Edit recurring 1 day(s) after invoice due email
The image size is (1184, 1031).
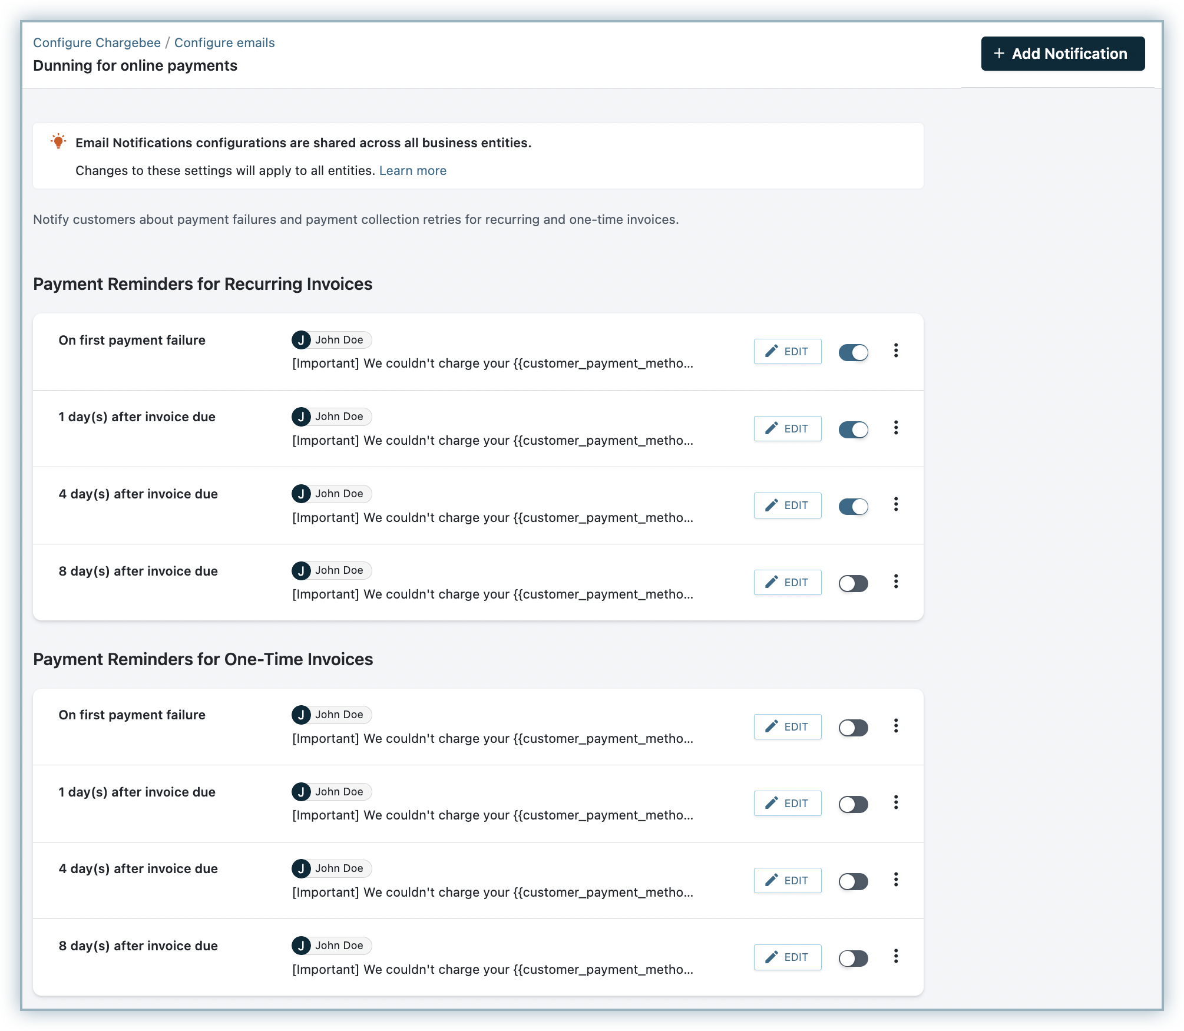pyautogui.click(x=787, y=429)
